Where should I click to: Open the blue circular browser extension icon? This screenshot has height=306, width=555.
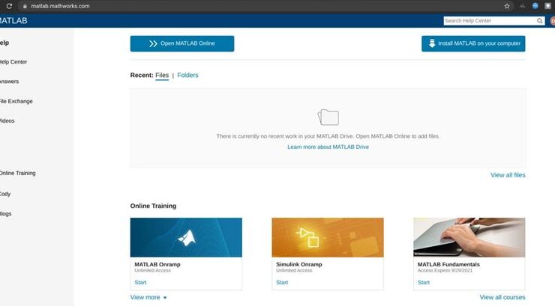pos(535,6)
